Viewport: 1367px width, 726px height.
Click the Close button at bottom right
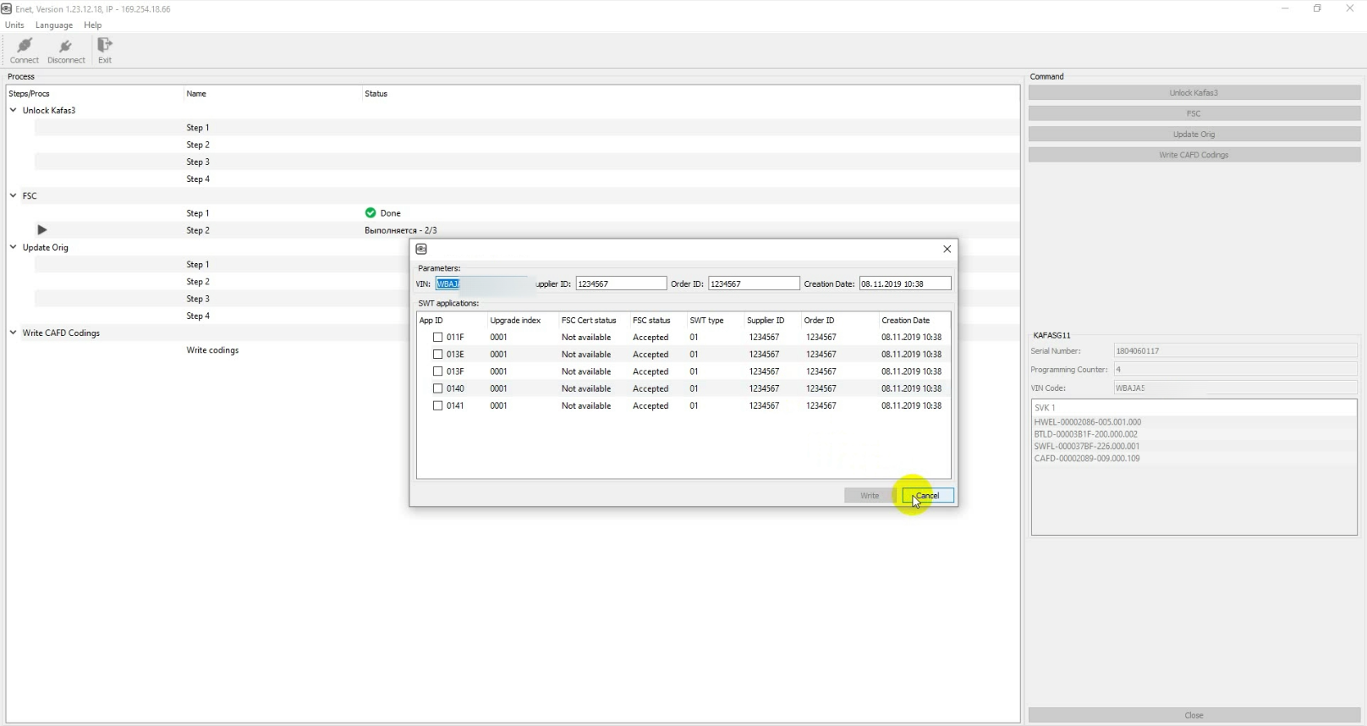pyautogui.click(x=1194, y=715)
